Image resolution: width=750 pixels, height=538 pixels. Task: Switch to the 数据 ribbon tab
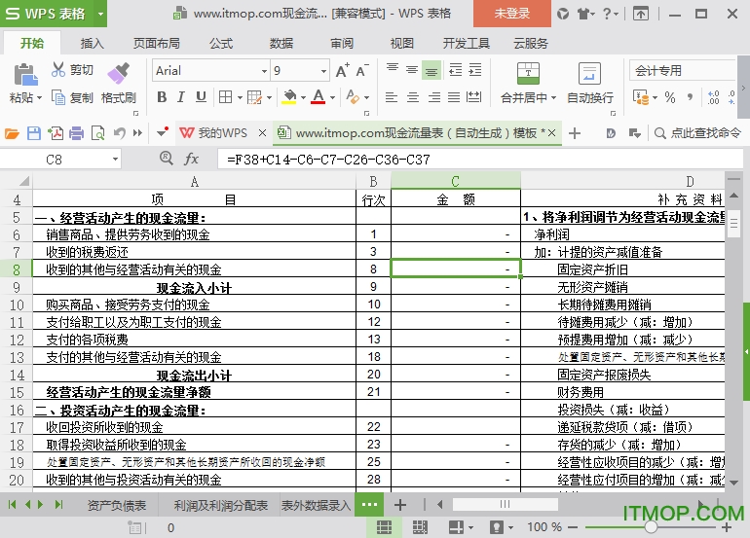[x=281, y=44]
